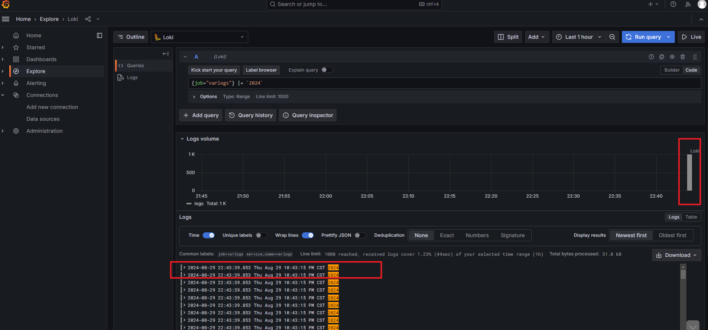Viewport: 708px width, 330px height.
Task: Open the plus new menu
Action: (653, 4)
